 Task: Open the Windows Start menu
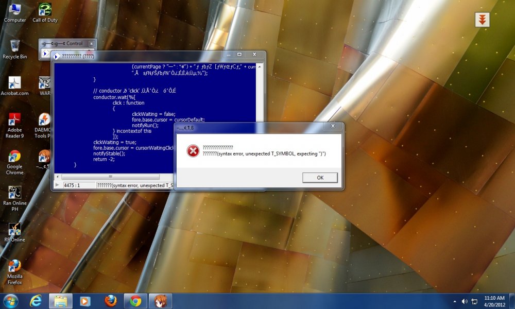[x=10, y=301]
